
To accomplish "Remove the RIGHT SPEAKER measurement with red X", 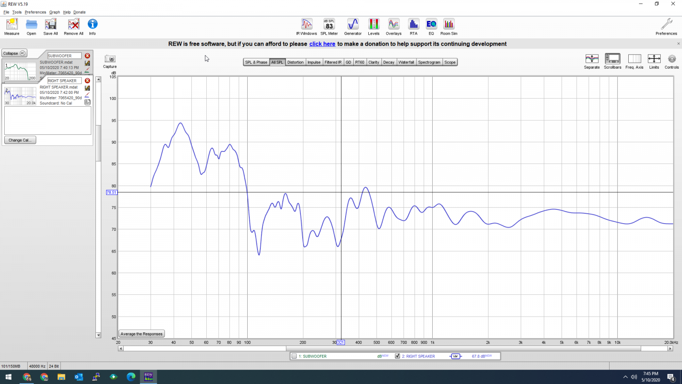I will [87, 81].
